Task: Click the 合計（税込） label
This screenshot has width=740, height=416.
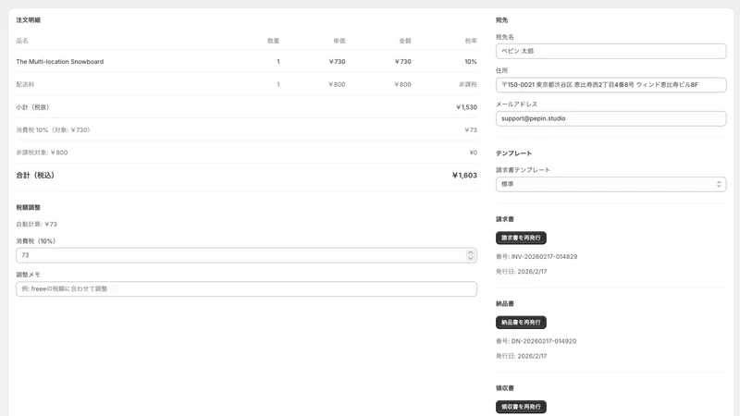Action: [x=35, y=176]
